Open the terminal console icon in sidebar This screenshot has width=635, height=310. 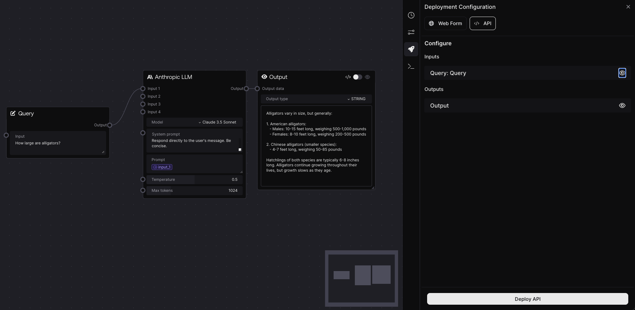coord(411,66)
